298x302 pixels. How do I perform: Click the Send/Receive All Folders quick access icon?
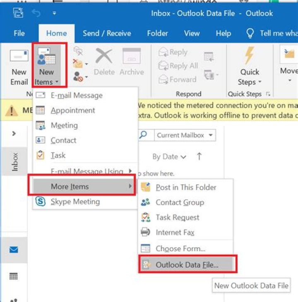[x=18, y=13]
